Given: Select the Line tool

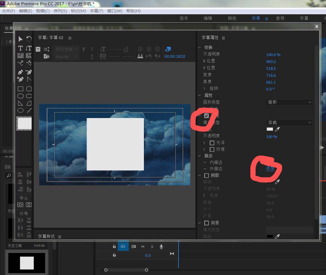Looking at the screenshot, I should click(x=29, y=111).
